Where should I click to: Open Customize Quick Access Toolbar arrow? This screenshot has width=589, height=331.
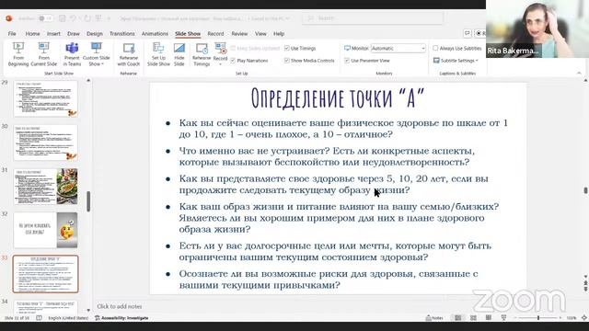pyautogui.click(x=110, y=18)
